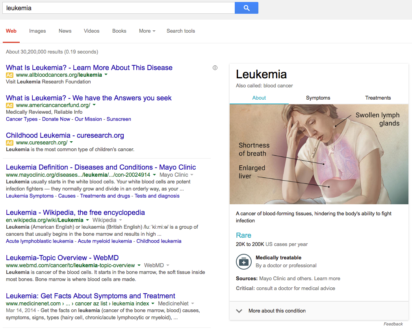The width and height of the screenshot is (412, 331).
Task: Click 'Medically treatable' heading text
Action: pos(278,258)
